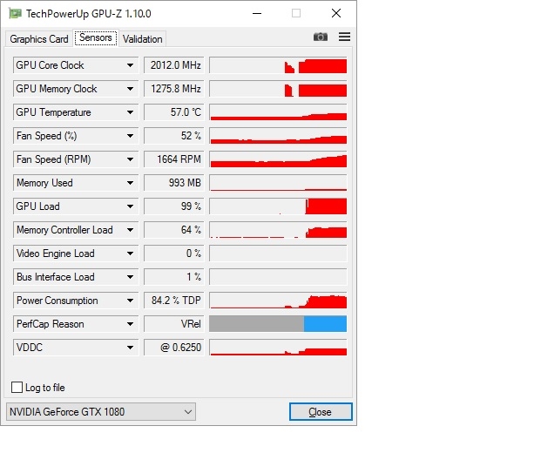The image size is (541, 453).
Task: Open the hamburger settings menu
Action: [344, 37]
